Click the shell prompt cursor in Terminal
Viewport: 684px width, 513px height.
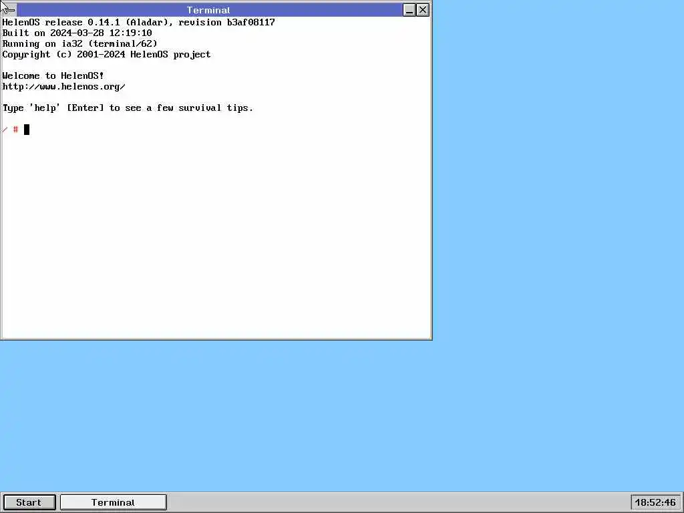(x=27, y=130)
